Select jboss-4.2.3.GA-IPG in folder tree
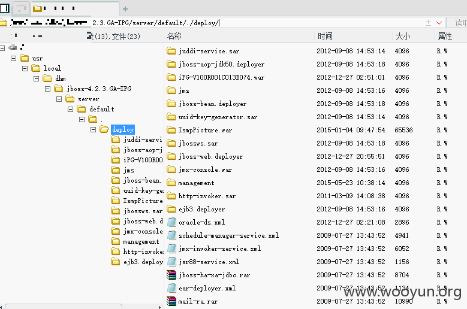Image resolution: width=467 pixels, height=309 pixels. 99,89
